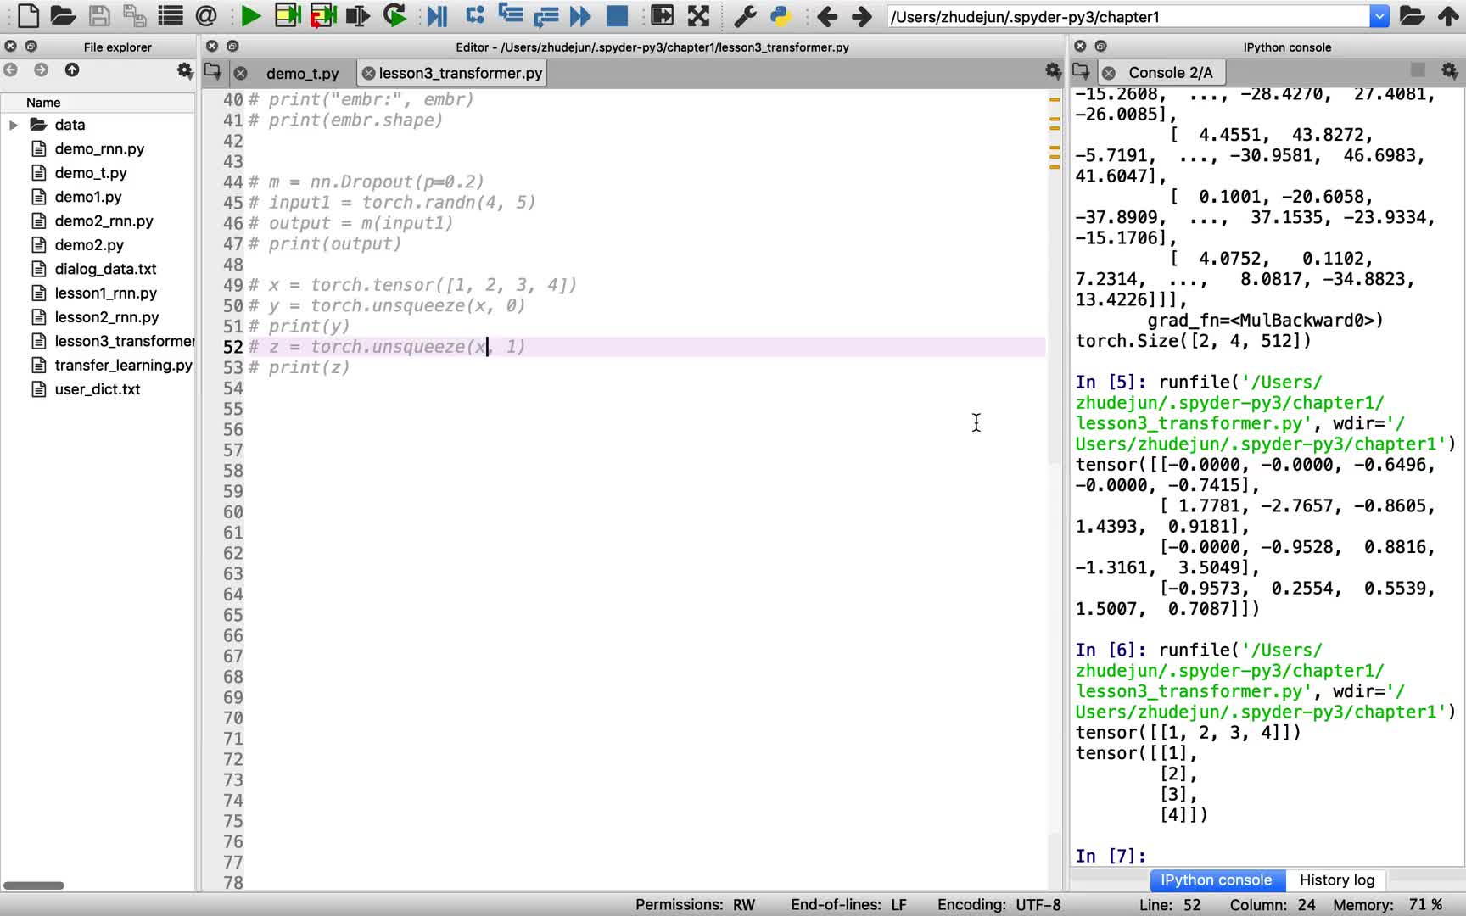Image resolution: width=1466 pixels, height=916 pixels.
Task: Select demo2_rnn.py in file list
Action: [104, 221]
